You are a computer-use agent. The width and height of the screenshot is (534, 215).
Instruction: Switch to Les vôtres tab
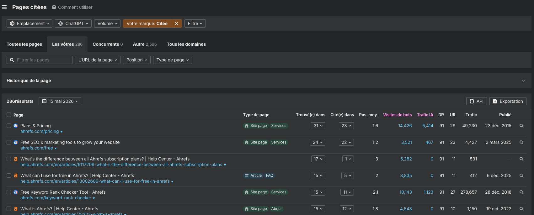pyautogui.click(x=67, y=44)
